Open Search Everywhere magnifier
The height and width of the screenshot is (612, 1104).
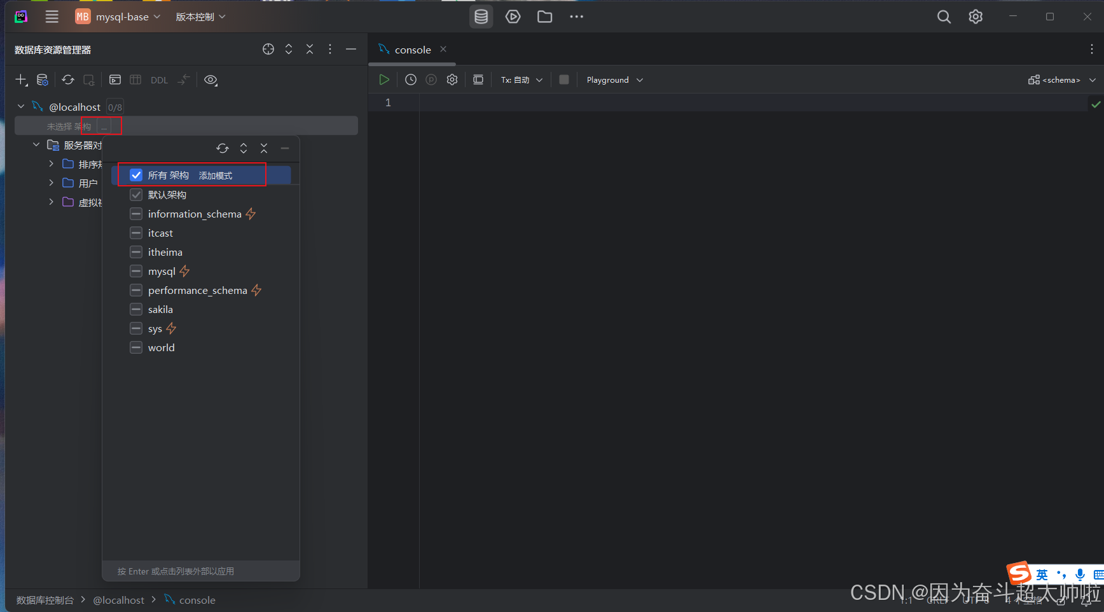pyautogui.click(x=944, y=17)
